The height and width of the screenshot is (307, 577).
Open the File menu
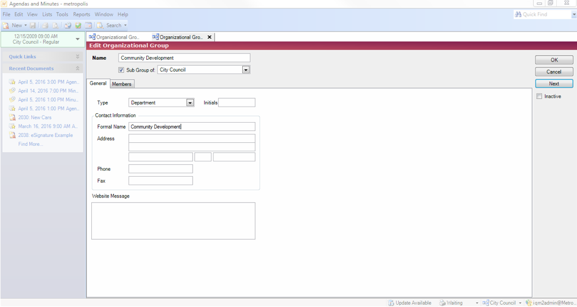(x=7, y=14)
